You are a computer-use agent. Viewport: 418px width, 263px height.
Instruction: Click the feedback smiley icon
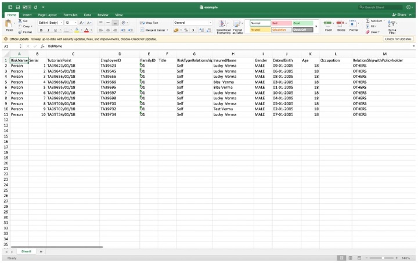(408, 7)
